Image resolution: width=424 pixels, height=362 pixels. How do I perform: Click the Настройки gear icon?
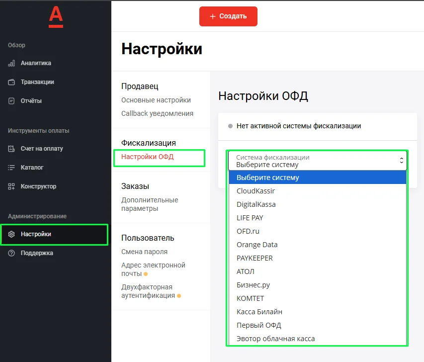[x=11, y=234]
